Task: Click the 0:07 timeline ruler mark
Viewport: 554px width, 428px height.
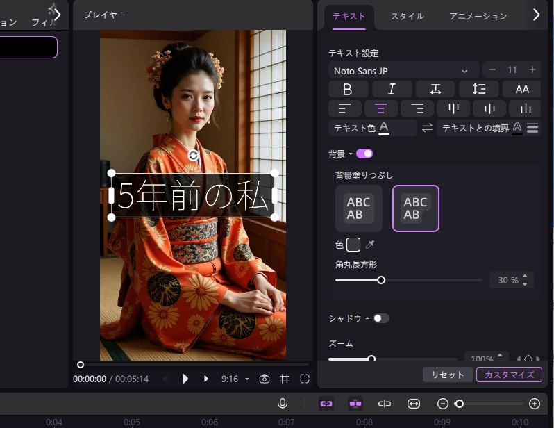Action: [x=287, y=422]
